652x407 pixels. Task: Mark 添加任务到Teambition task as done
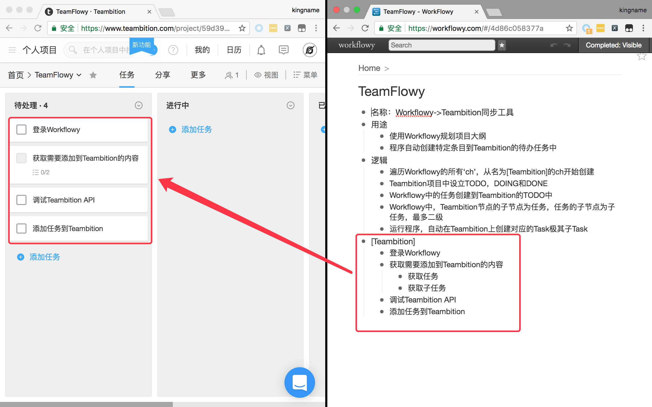tap(21, 228)
